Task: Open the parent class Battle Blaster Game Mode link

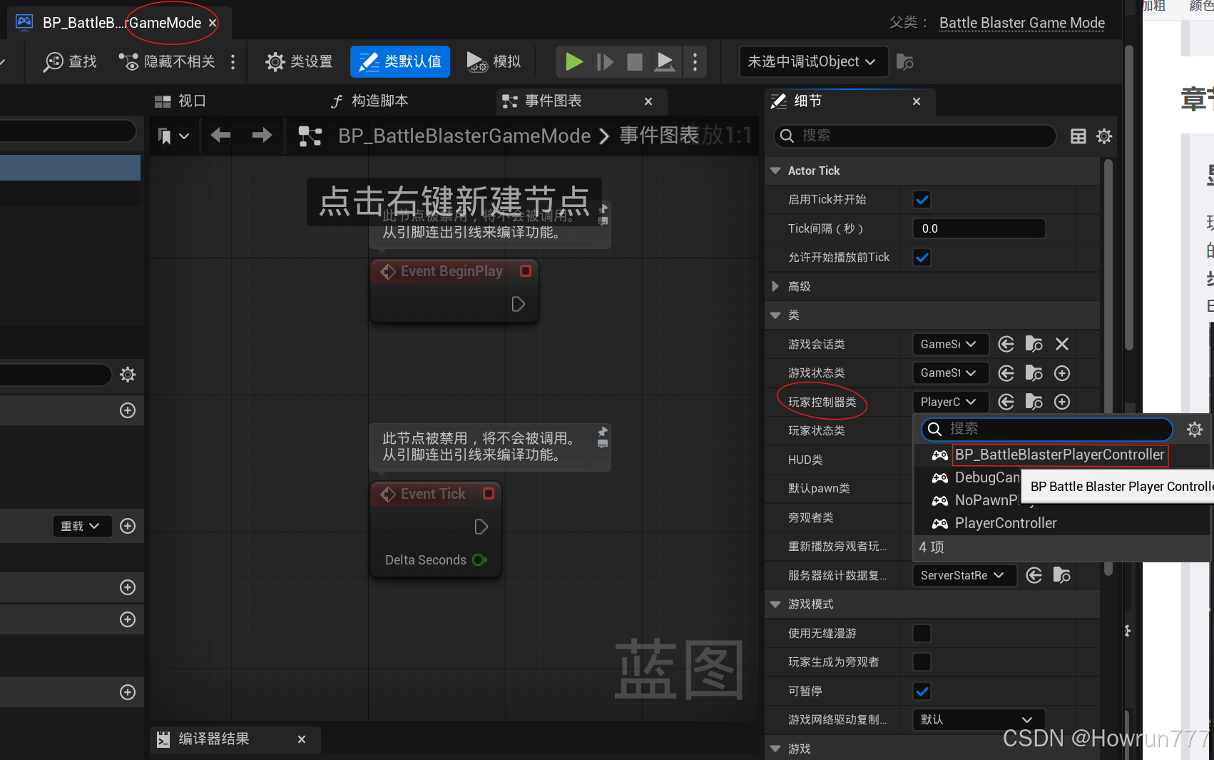Action: [1021, 23]
